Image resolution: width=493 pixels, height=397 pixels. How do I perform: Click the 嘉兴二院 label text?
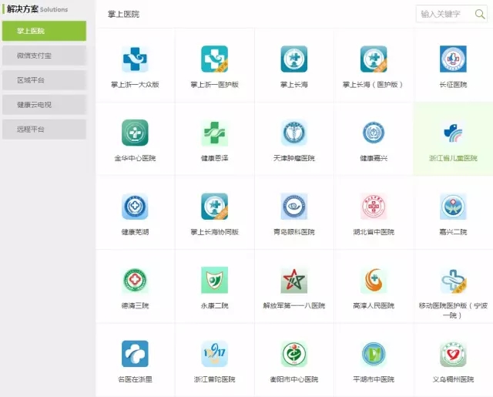point(453,232)
